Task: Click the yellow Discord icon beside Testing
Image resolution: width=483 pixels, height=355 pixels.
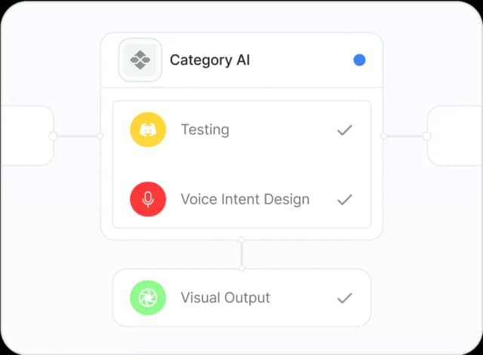Action: pos(148,130)
